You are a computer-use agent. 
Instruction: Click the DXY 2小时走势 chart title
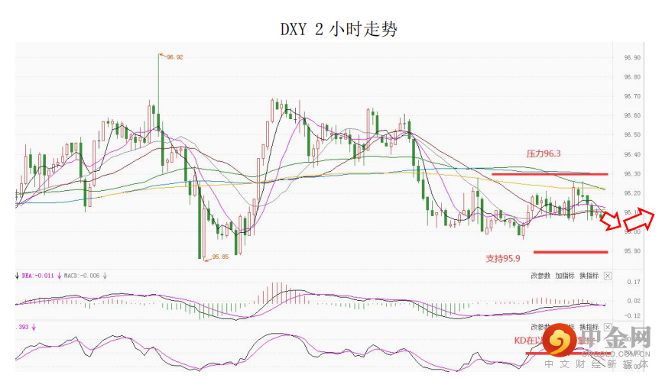pos(338,29)
